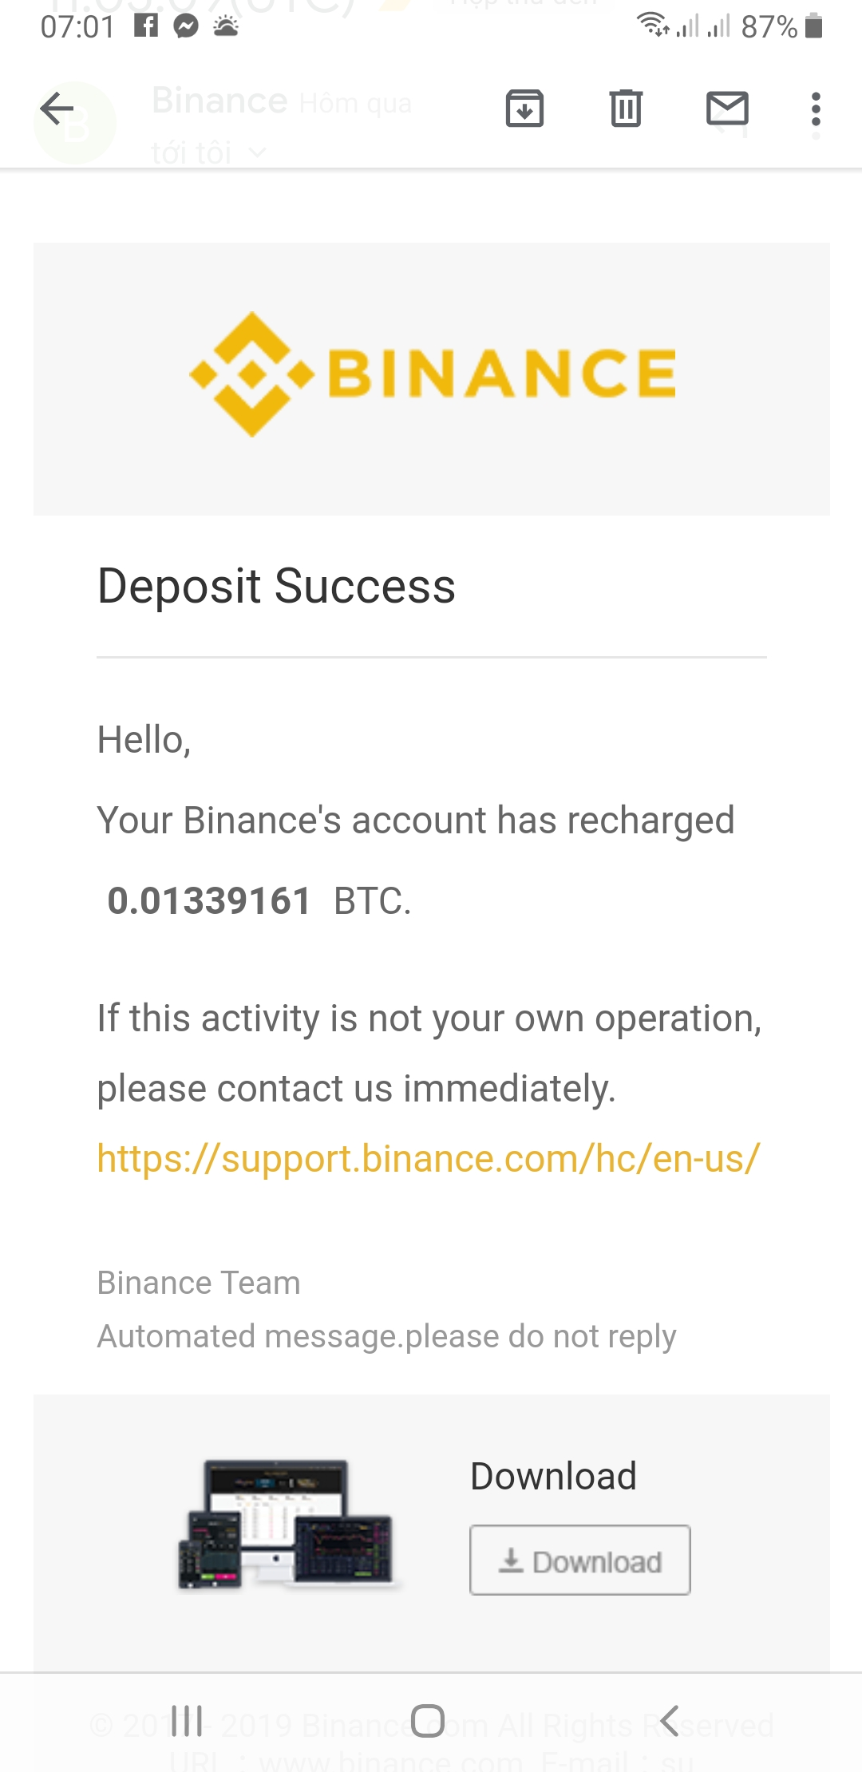Tap the battery indicator in status bar
This screenshot has width=862, height=1772.
click(813, 26)
